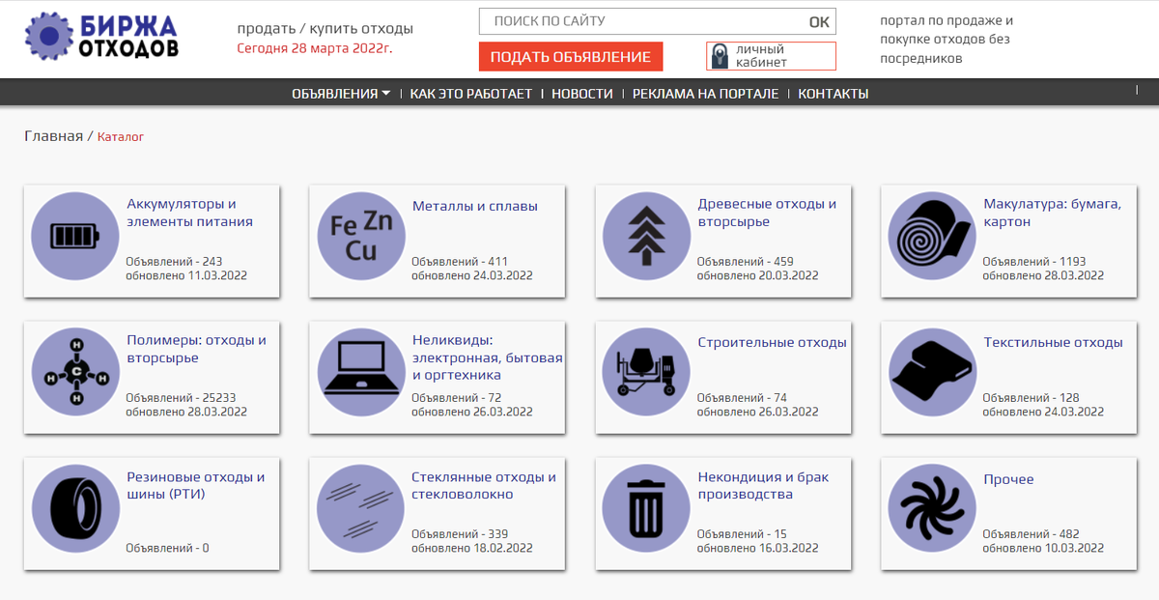The width and height of the screenshot is (1159, 600).
Task: Open Контакты menu item
Action: (x=834, y=94)
